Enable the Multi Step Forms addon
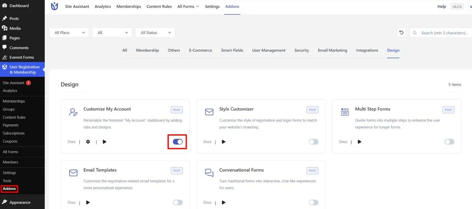This screenshot has width=472, height=209. (449, 142)
